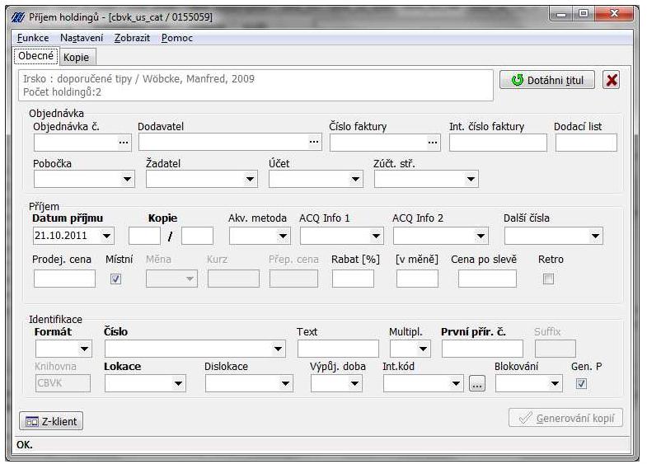Click into the Identifikace Text field
647x464 pixels.
tap(339, 349)
